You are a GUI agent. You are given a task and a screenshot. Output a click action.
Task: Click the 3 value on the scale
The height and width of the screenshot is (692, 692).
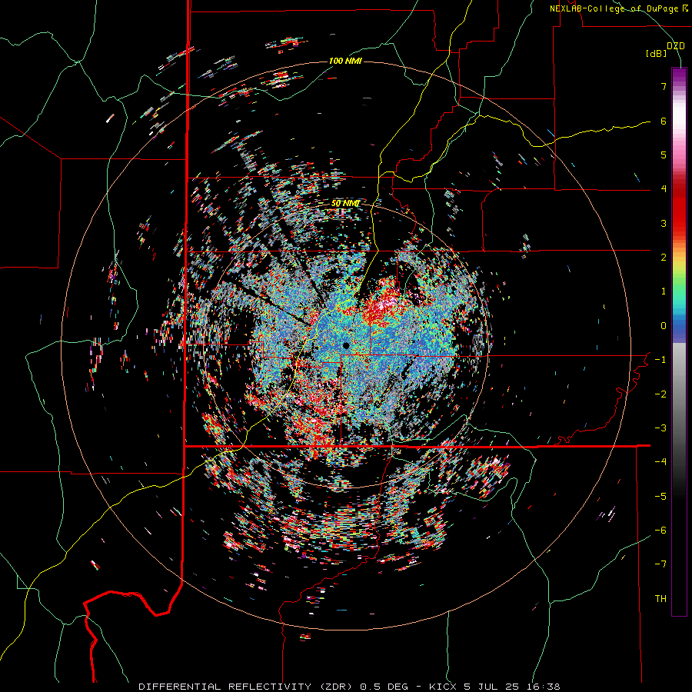(664, 223)
